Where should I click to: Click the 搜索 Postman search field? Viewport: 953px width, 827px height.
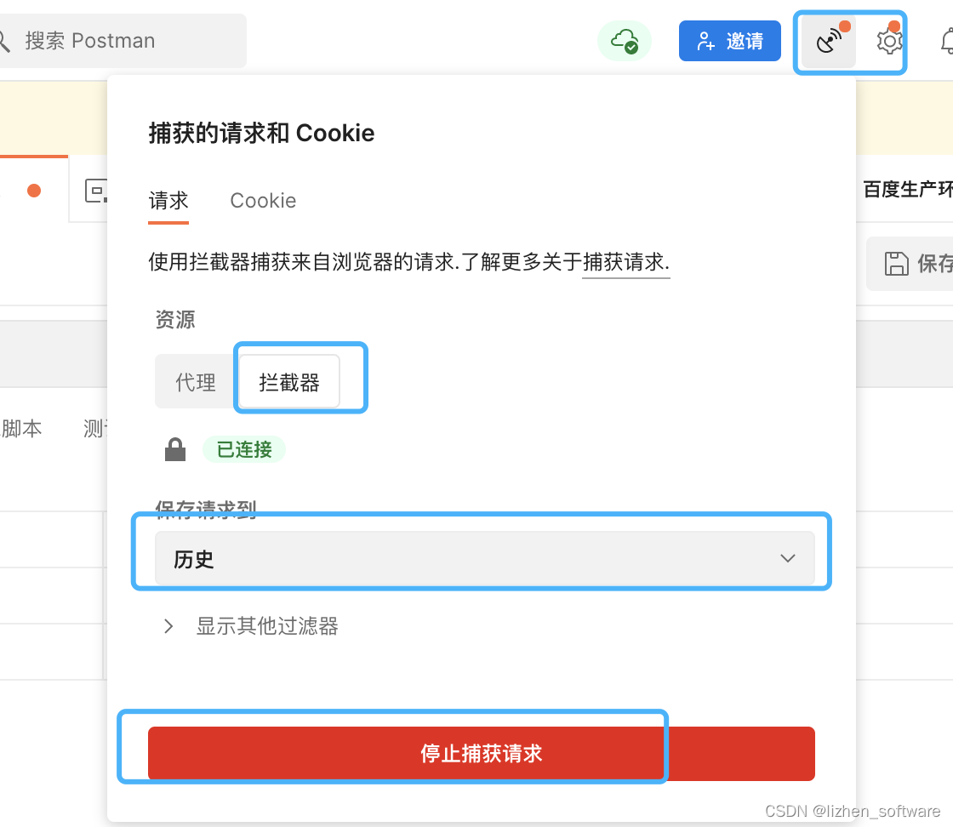[122, 42]
